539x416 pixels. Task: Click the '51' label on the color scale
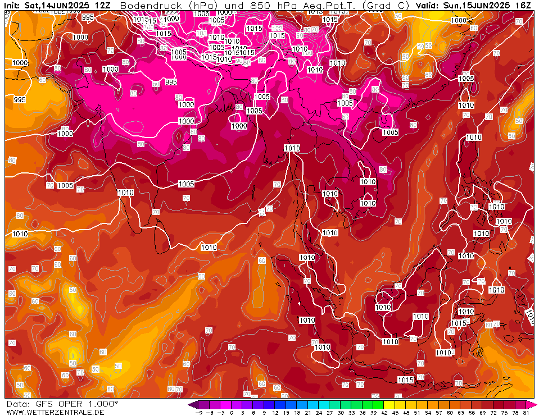[417, 413]
